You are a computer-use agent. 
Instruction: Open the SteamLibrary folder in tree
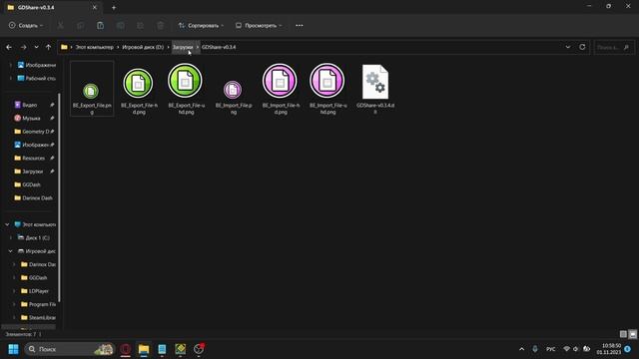[38, 317]
